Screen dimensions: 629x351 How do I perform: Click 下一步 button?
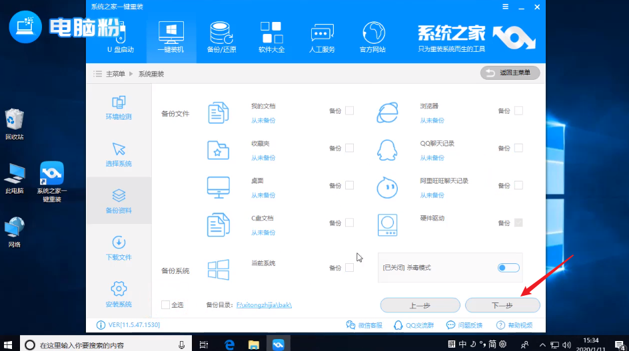[x=502, y=305]
